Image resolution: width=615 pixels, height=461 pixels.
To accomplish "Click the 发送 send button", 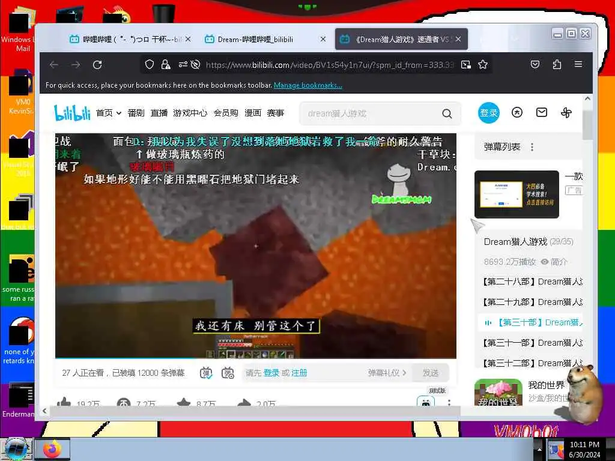I will point(430,373).
